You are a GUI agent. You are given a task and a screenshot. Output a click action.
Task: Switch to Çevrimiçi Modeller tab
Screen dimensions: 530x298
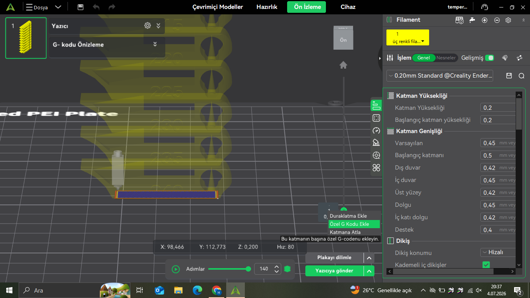pos(218,7)
